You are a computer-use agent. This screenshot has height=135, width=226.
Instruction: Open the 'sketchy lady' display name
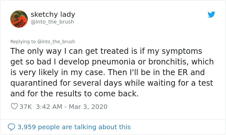pyautogui.click(x=53, y=14)
